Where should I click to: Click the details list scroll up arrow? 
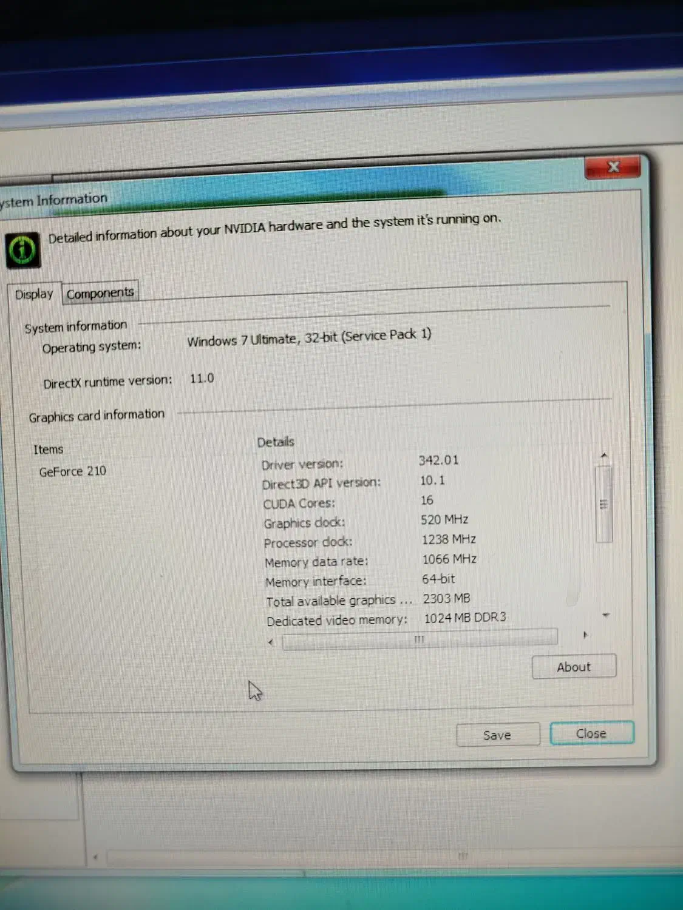(604, 455)
